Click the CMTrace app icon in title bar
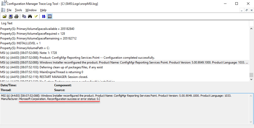 pyautogui.click(x=3, y=4)
